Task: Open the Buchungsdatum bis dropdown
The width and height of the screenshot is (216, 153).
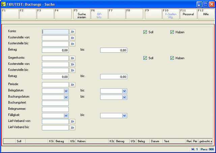Action: 124,97
